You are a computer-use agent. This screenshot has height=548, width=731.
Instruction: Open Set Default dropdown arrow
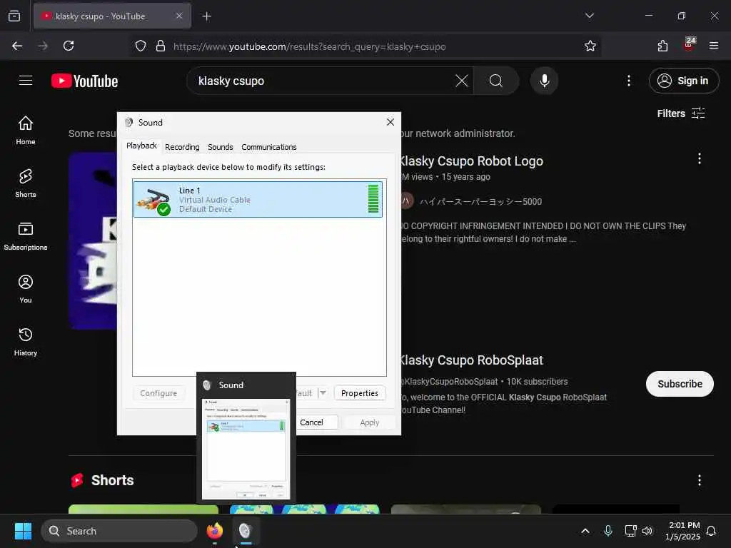(323, 393)
